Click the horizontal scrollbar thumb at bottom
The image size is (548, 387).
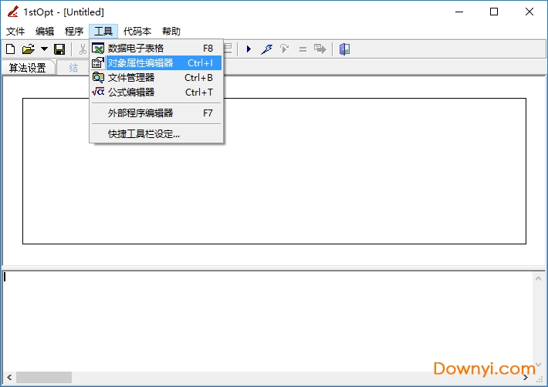pyautogui.click(x=44, y=377)
